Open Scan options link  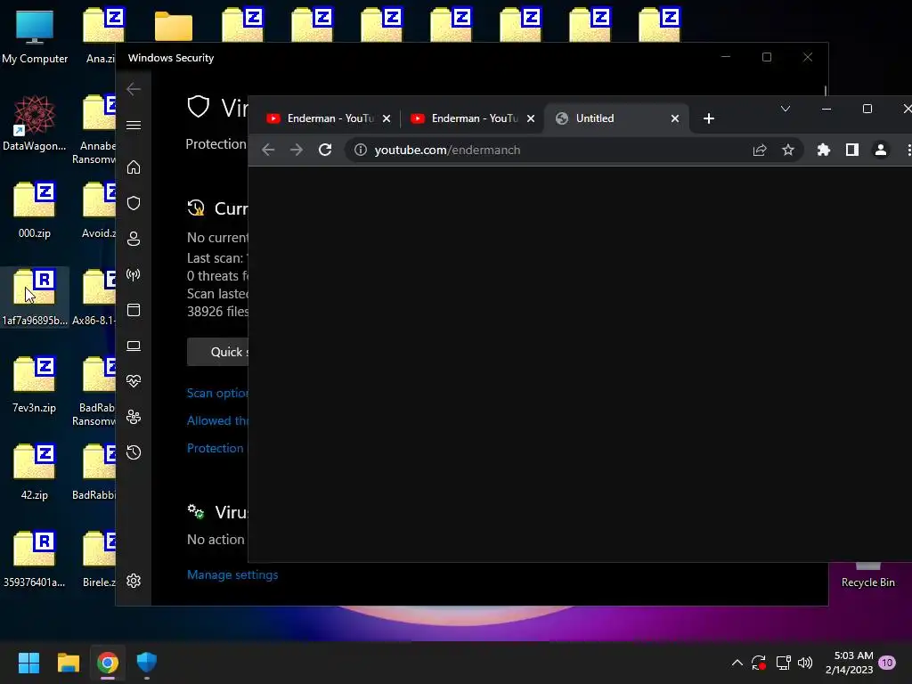(x=218, y=393)
